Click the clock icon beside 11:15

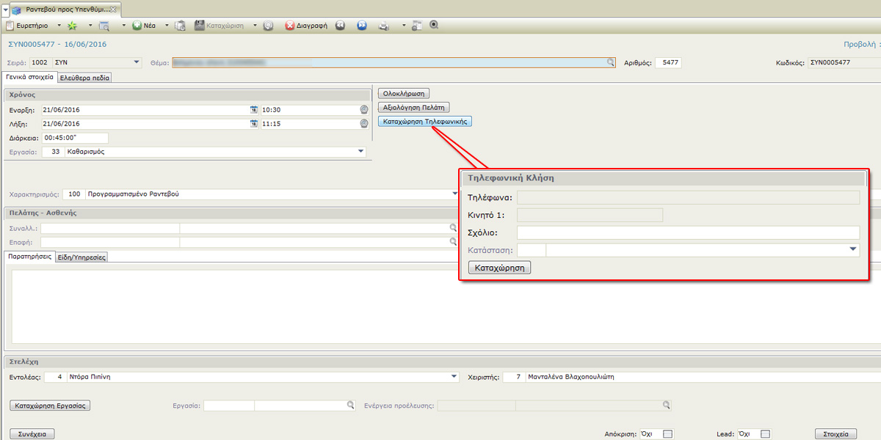(x=364, y=123)
